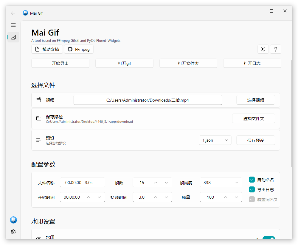Open the hamburger navigation menu

pyautogui.click(x=13, y=25)
